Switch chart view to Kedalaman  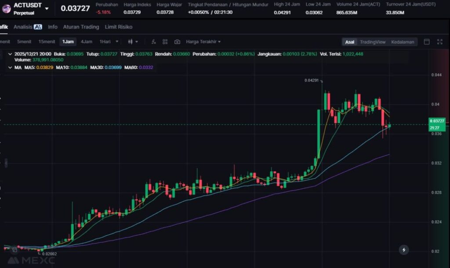(403, 42)
